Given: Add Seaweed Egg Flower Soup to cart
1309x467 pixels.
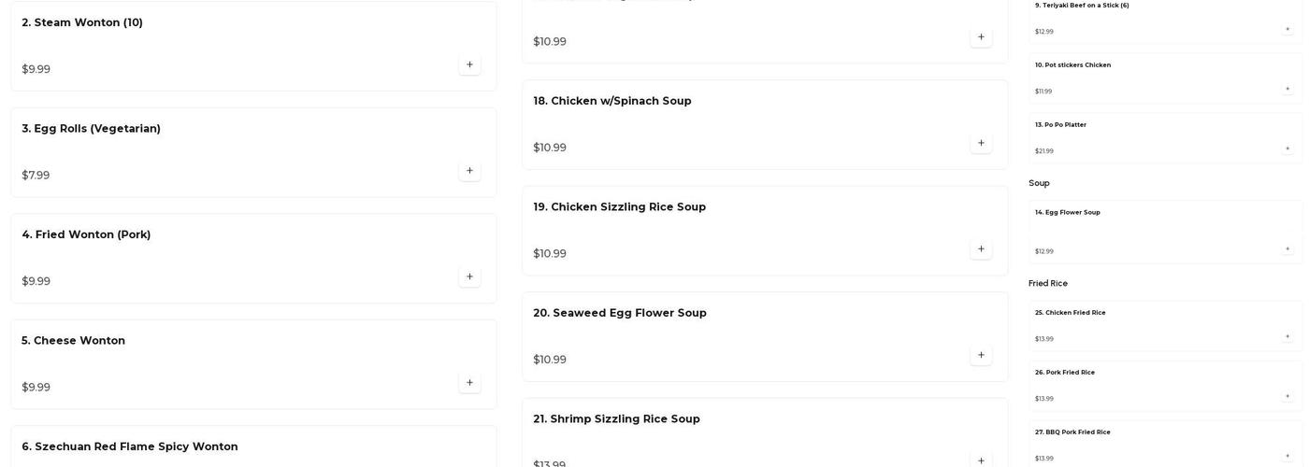Looking at the screenshot, I should coord(981,356).
